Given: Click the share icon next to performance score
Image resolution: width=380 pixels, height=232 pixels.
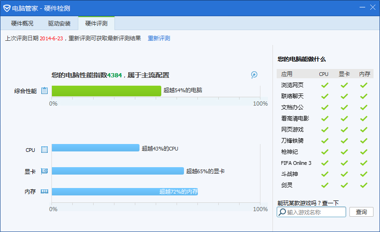Looking at the screenshot, I should pyautogui.click(x=254, y=75).
